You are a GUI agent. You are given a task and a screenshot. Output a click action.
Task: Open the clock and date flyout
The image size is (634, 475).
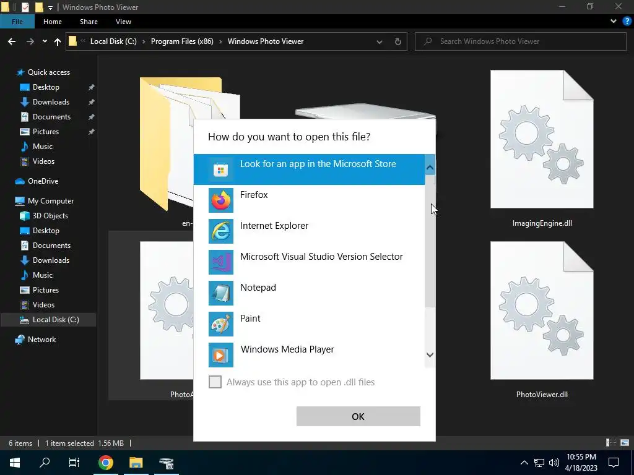[581, 463]
